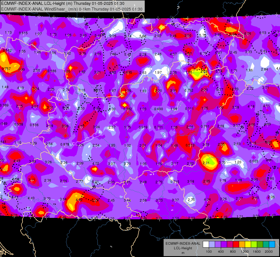Click the 0.635 wind shear value

click(128, 73)
